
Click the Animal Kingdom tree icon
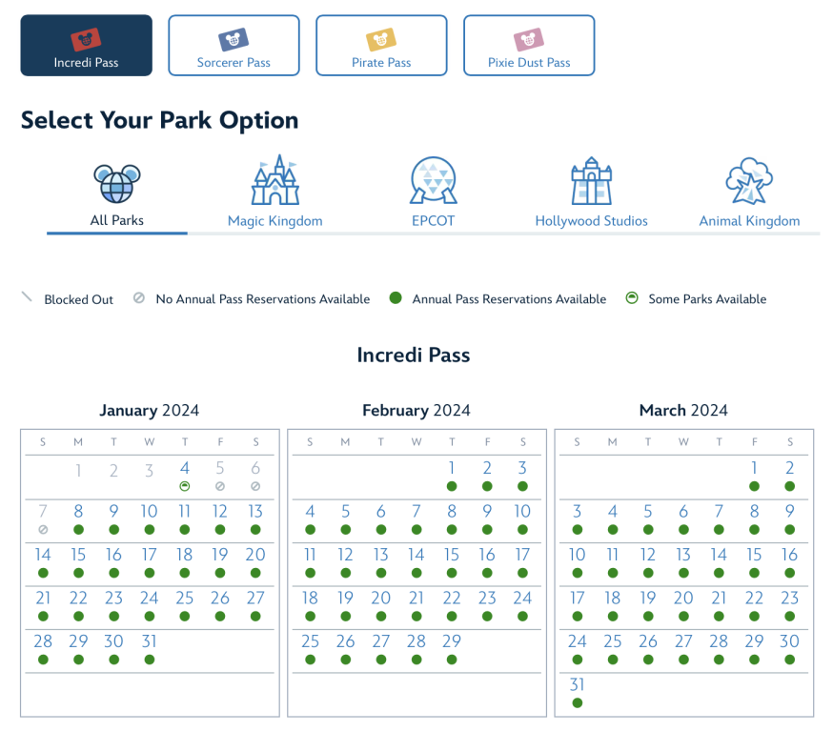749,180
